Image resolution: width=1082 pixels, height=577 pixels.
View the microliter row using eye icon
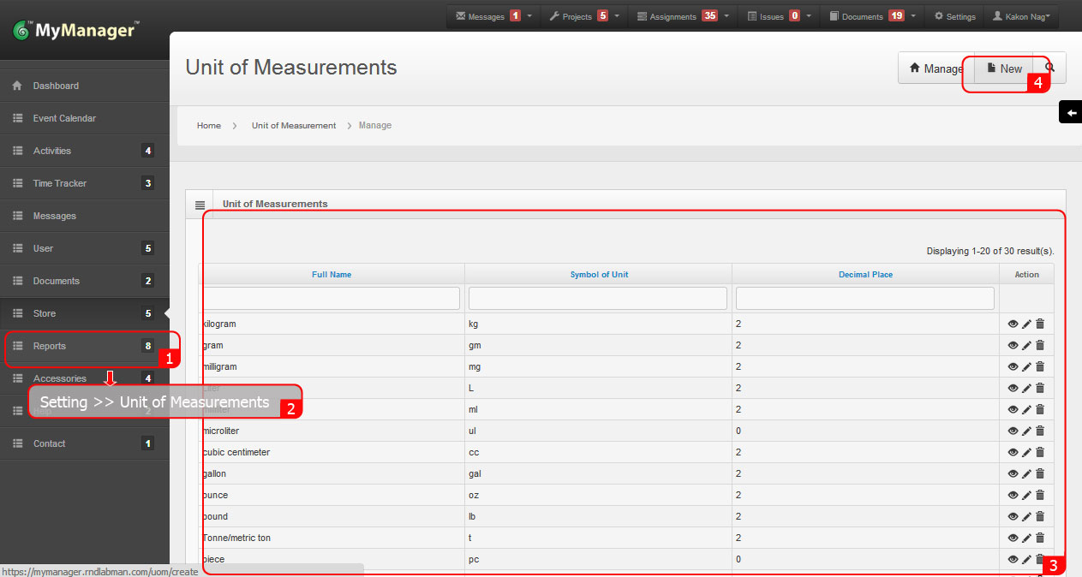pos(1013,431)
